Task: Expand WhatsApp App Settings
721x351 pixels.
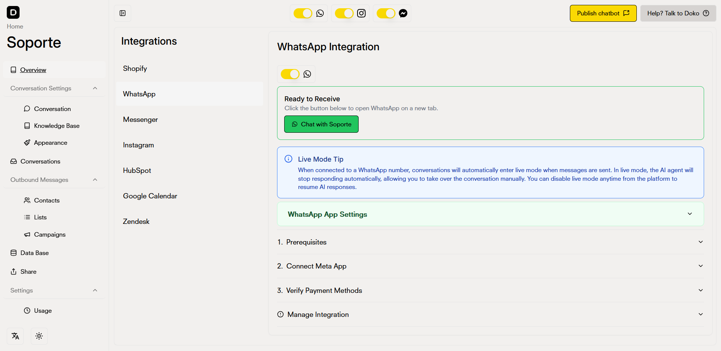Action: tap(491, 214)
